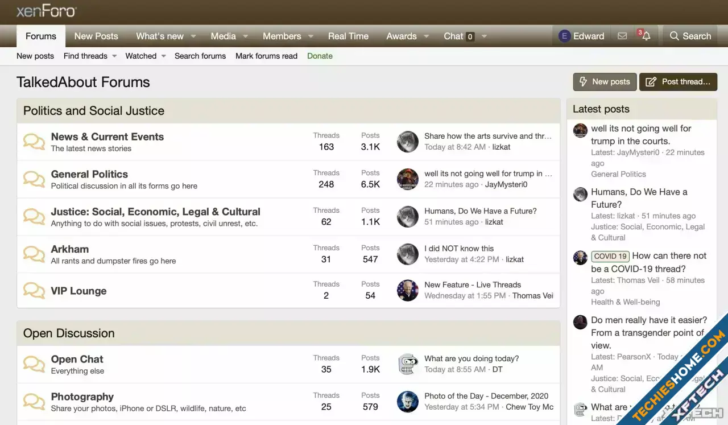The width and height of the screenshot is (728, 425).
Task: Click the Arkham forum bubble icon
Action: pos(34,254)
